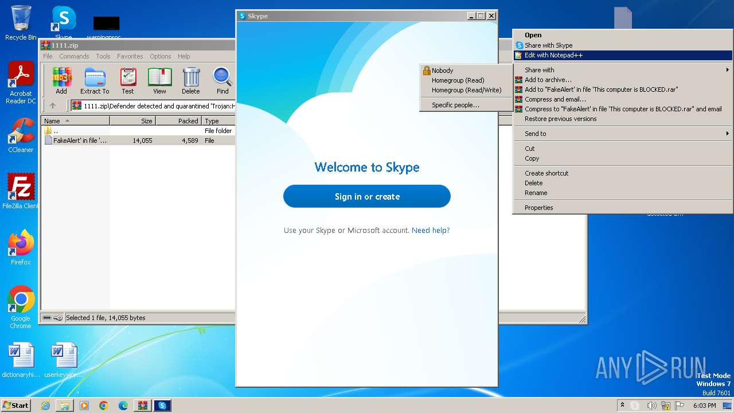This screenshot has width=734, height=413.
Task: Select the userkeywor Word document icon
Action: point(64,360)
